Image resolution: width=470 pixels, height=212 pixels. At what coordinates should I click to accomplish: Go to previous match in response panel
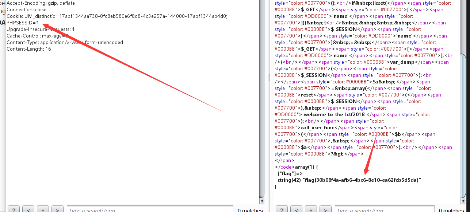pyautogui.click(x=296, y=210)
